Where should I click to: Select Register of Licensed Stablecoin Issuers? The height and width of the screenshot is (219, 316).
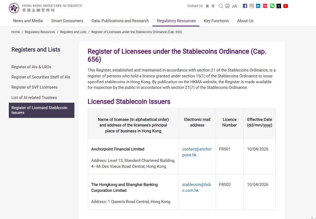tap(42, 110)
